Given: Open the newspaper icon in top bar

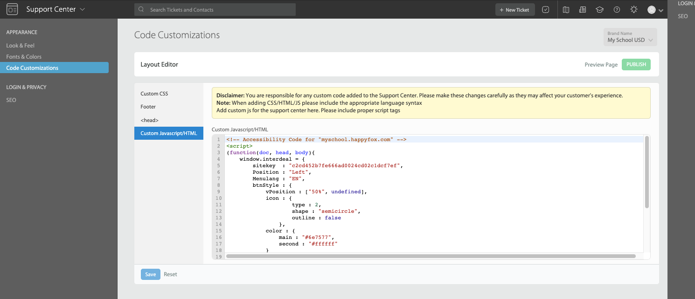Looking at the screenshot, I should 583,10.
